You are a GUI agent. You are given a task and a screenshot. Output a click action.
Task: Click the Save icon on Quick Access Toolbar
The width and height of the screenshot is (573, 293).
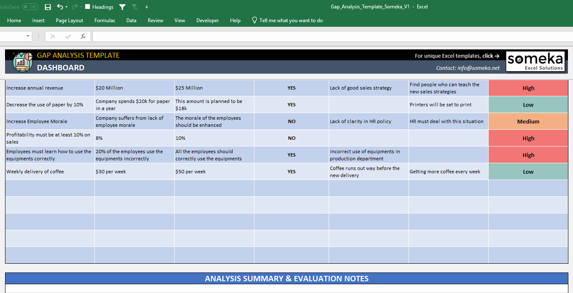[47, 7]
